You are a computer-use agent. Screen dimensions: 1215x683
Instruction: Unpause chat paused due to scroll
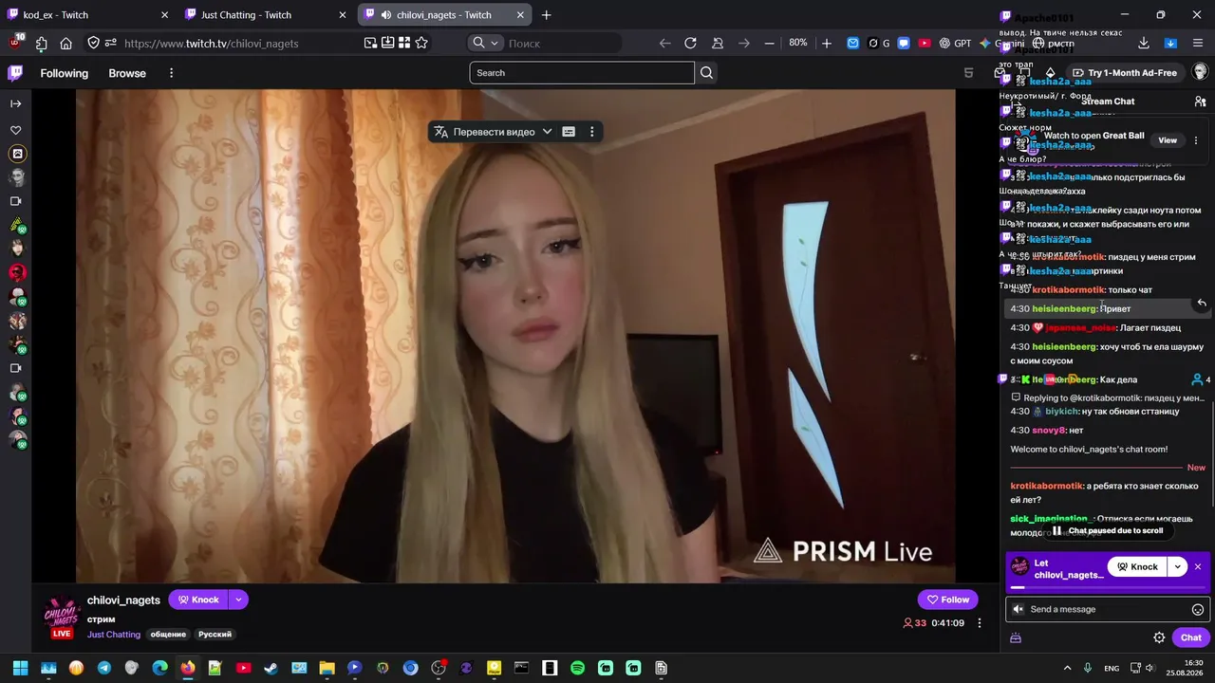coord(1107,531)
